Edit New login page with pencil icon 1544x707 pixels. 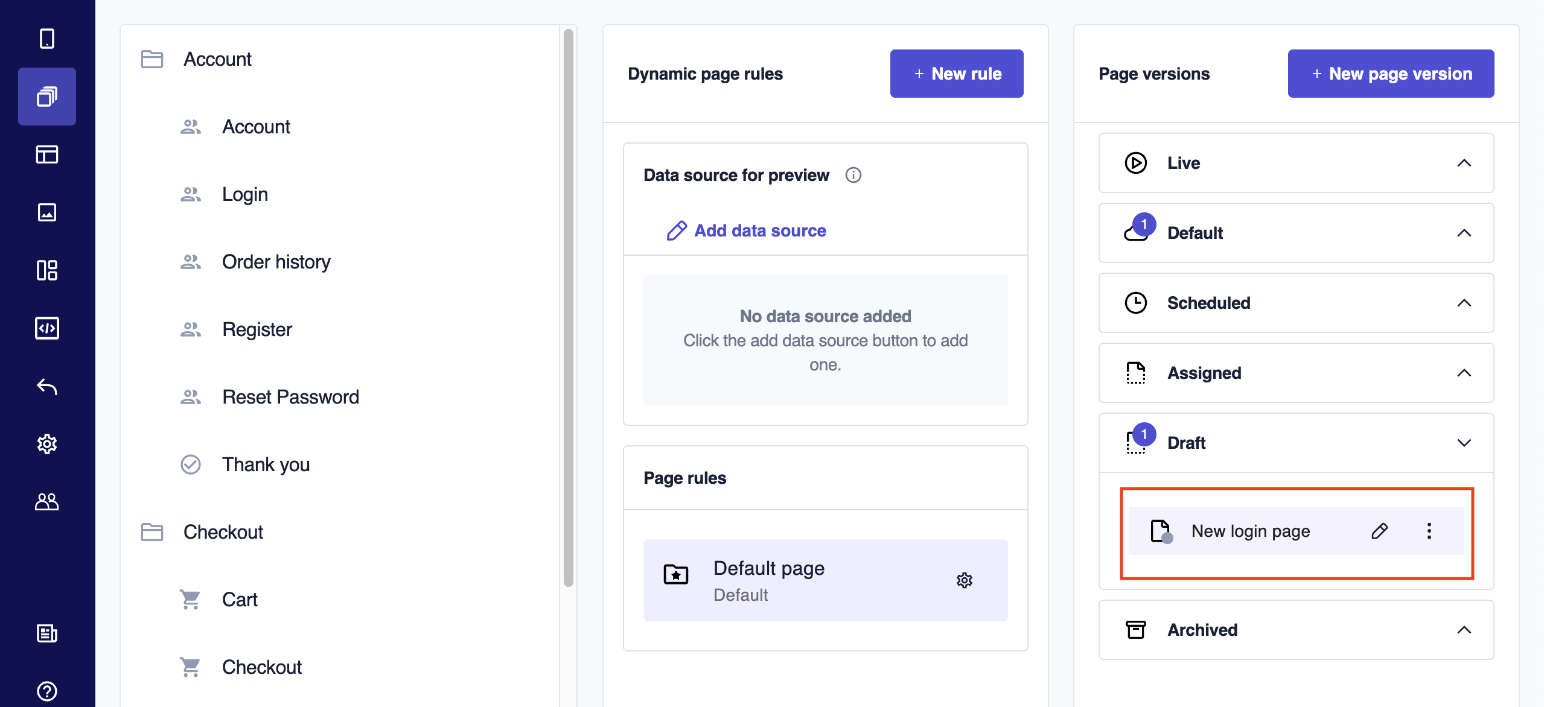pyautogui.click(x=1380, y=531)
